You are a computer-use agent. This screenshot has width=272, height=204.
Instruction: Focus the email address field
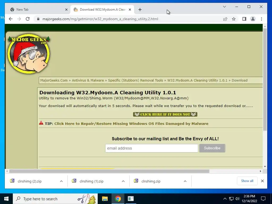[151, 148]
